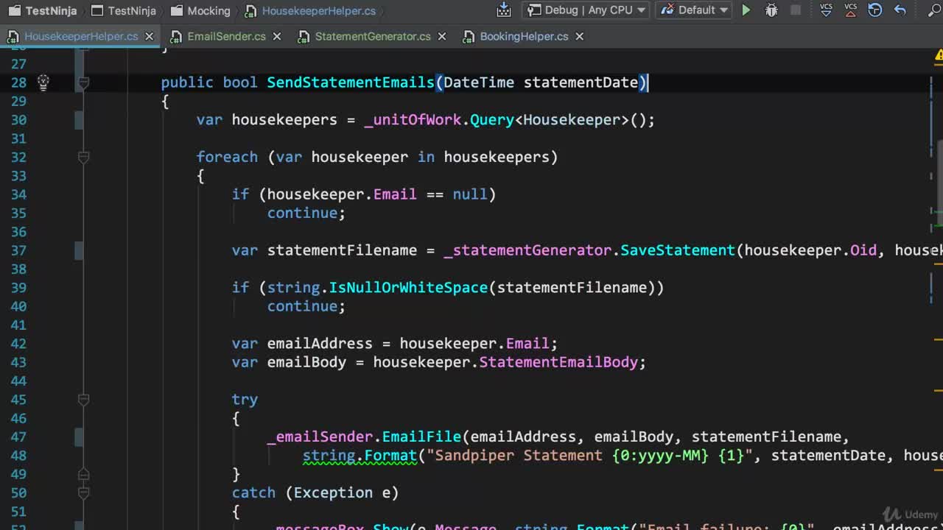The width and height of the screenshot is (943, 530).
Task: Collapse the catch block fold marker
Action: point(83,492)
